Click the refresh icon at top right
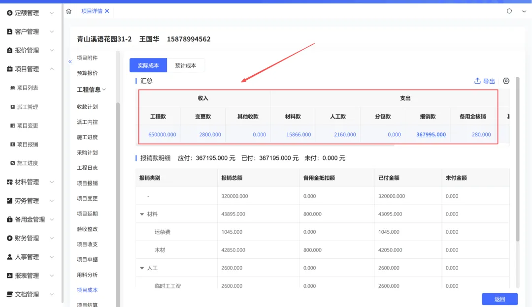Screen dimensions: 532x307 [x=509, y=11]
